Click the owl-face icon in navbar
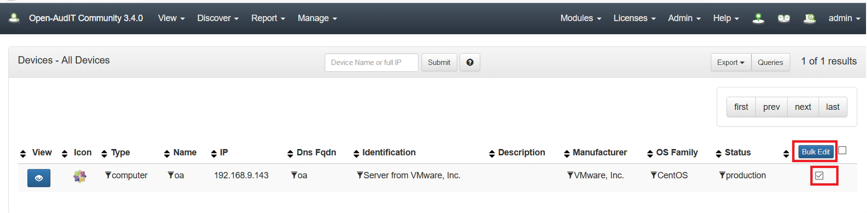The height and width of the screenshot is (213, 867). pyautogui.click(x=784, y=19)
